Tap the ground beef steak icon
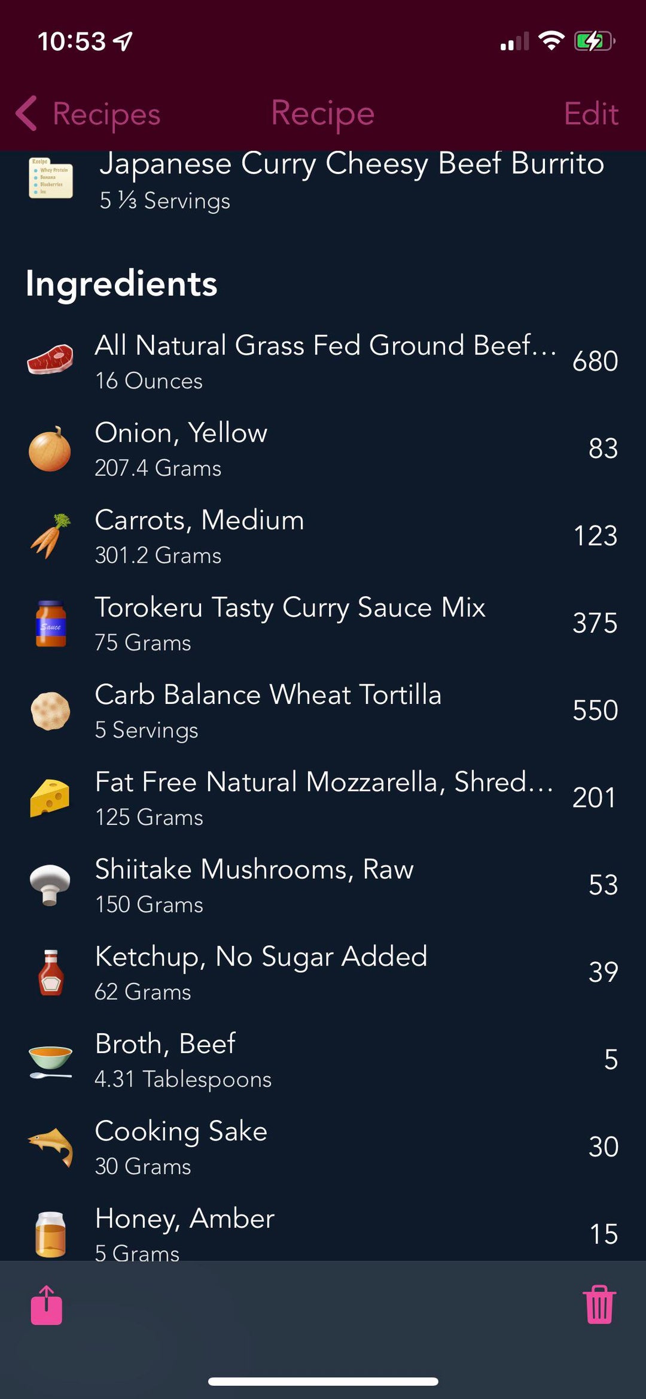This screenshot has height=1399, width=646. [x=50, y=359]
